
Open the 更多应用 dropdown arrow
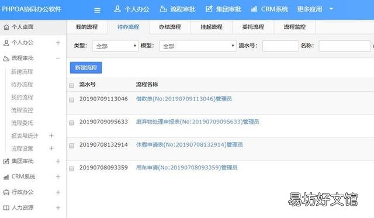(331, 9)
